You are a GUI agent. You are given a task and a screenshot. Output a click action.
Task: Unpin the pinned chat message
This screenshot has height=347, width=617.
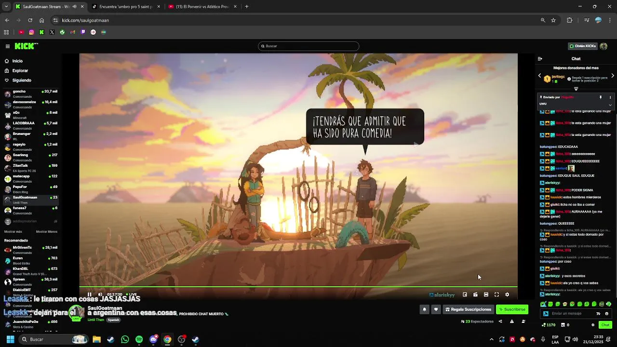[601, 97]
